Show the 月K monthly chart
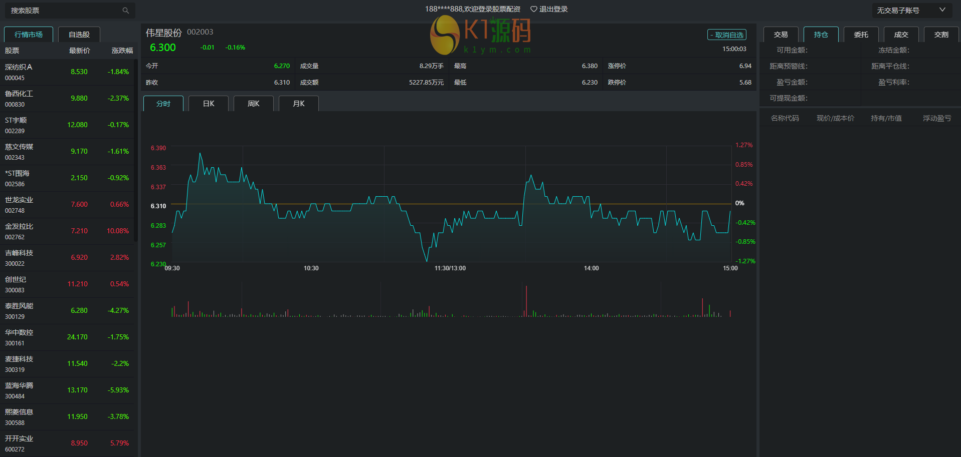Viewport: 961px width, 457px height. [299, 104]
